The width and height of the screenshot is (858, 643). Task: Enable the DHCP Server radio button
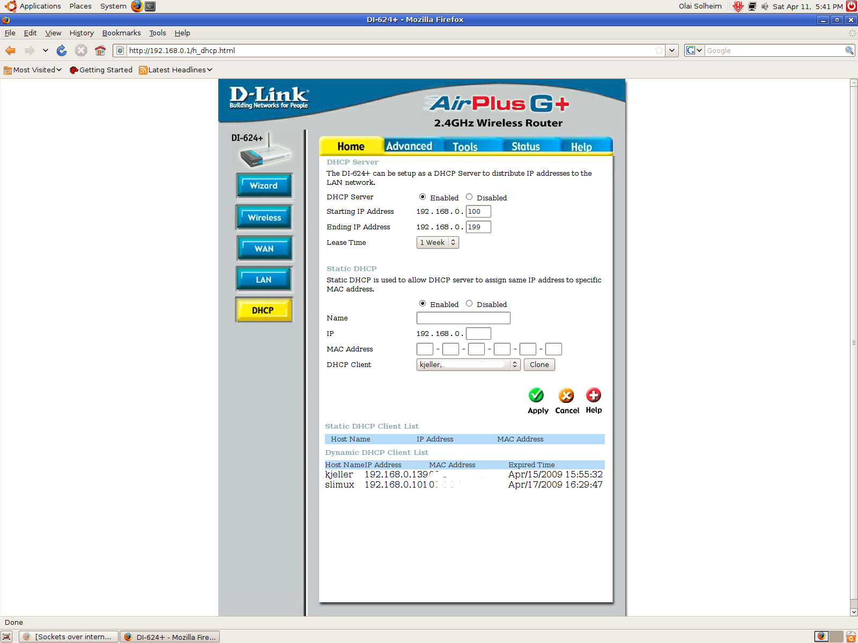click(423, 197)
